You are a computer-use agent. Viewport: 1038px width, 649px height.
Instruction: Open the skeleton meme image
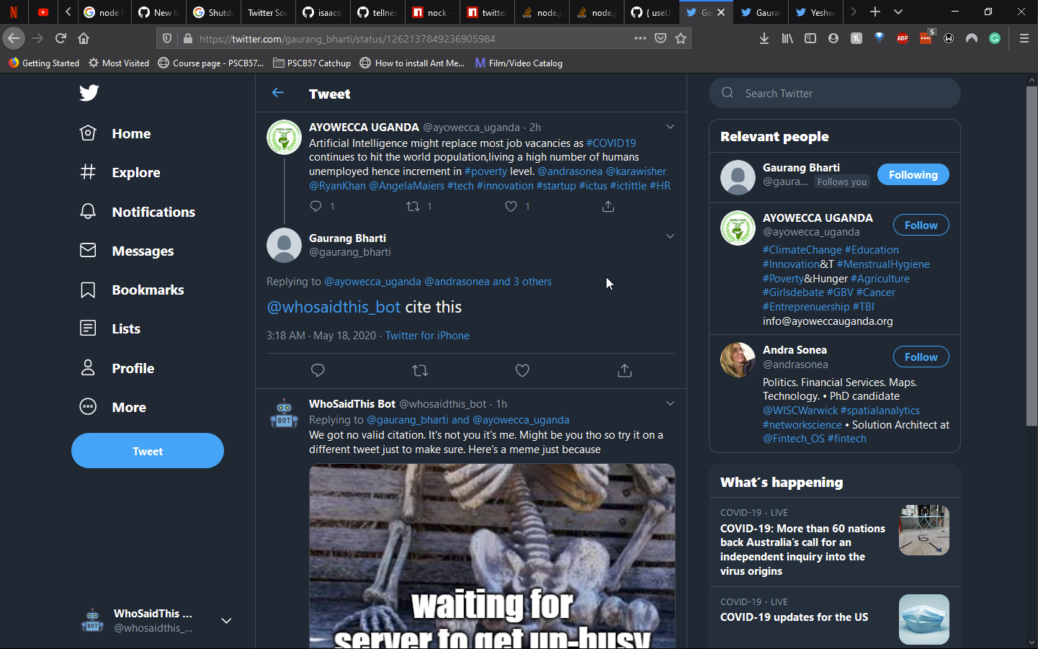pos(492,556)
